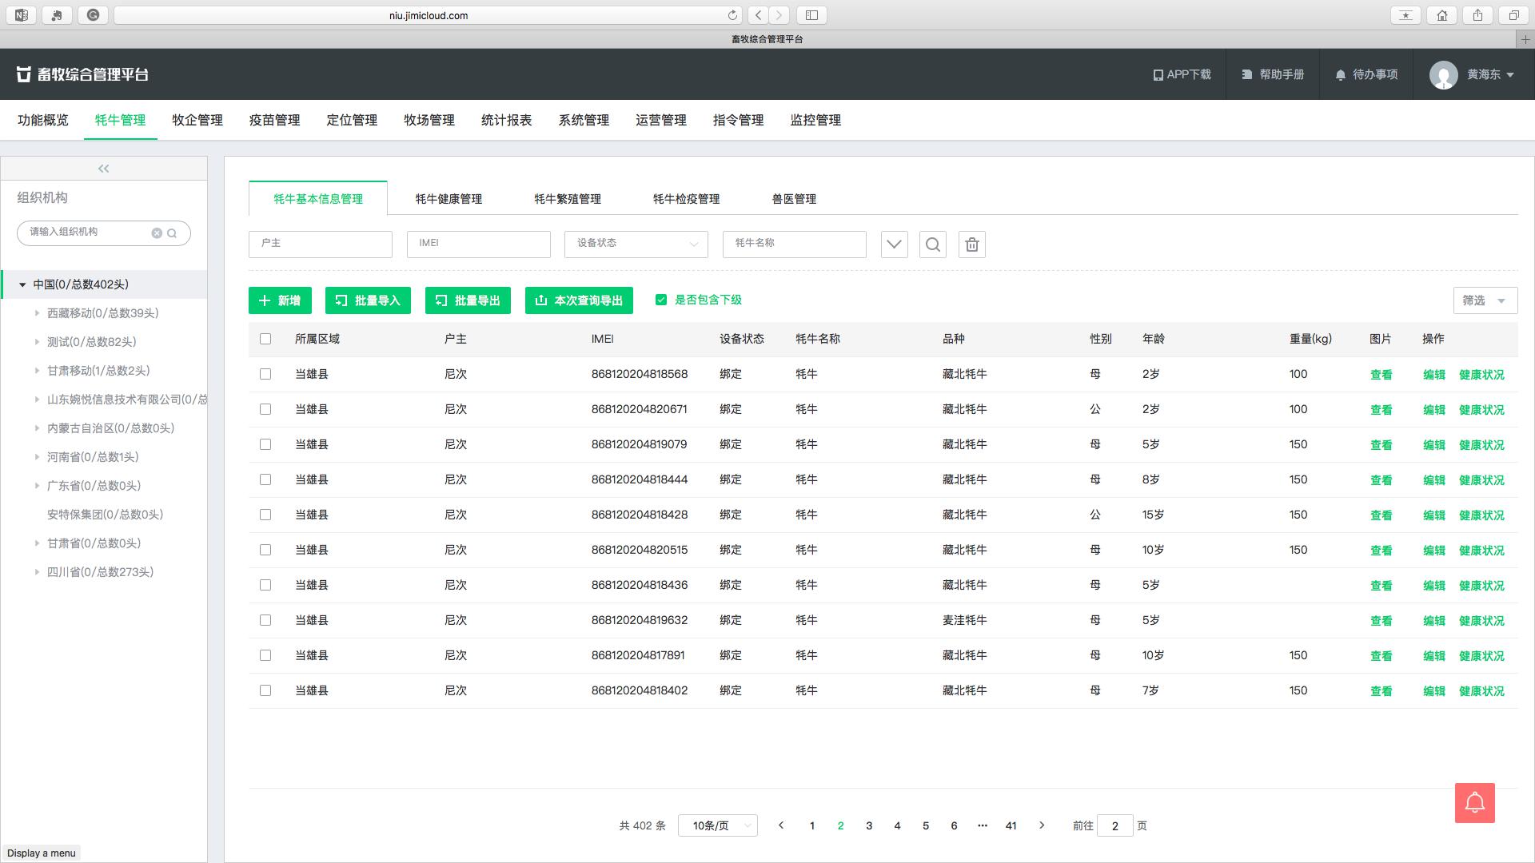Image resolution: width=1535 pixels, height=863 pixels.
Task: Go to next page of results
Action: (x=1042, y=825)
